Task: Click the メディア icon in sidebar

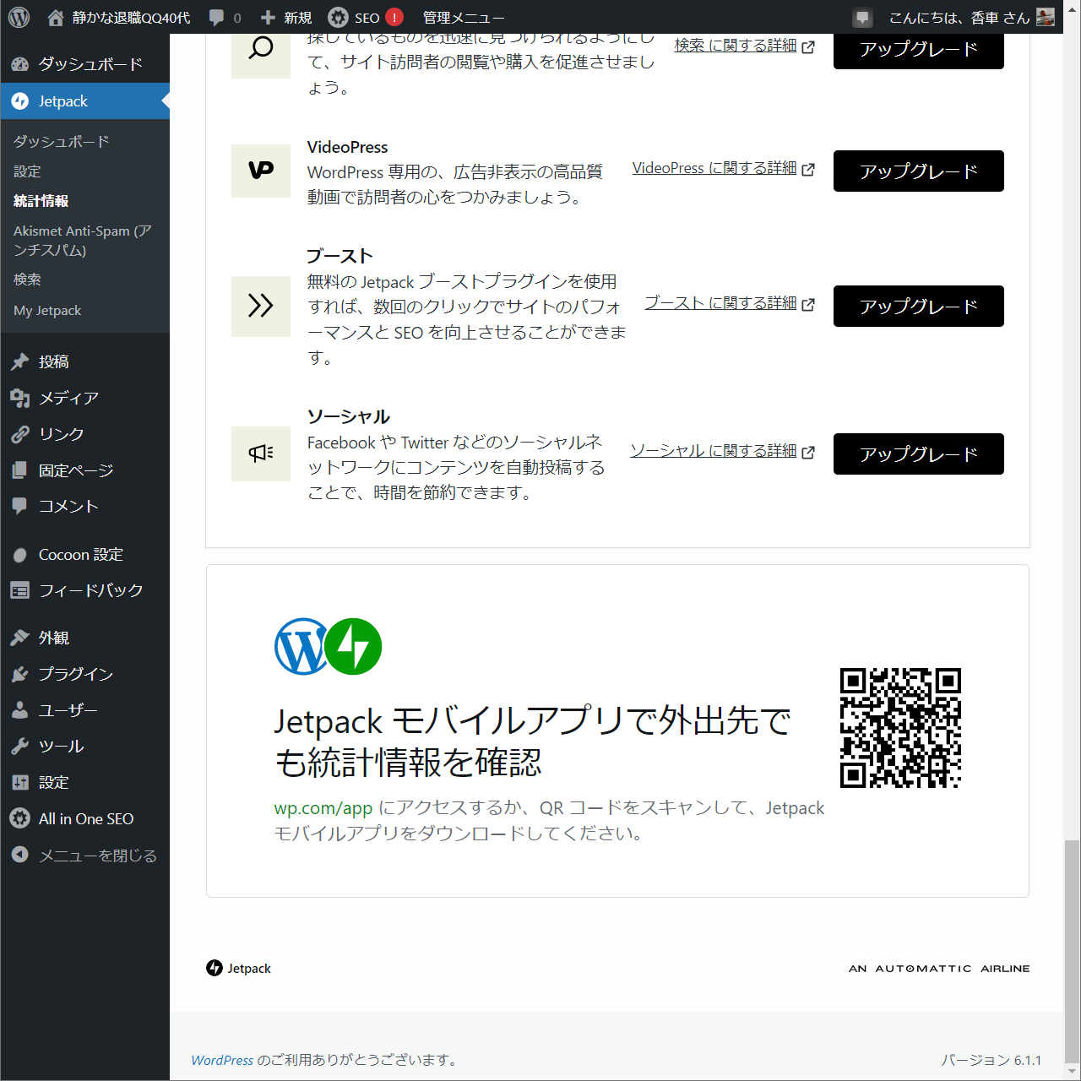Action: tap(20, 398)
